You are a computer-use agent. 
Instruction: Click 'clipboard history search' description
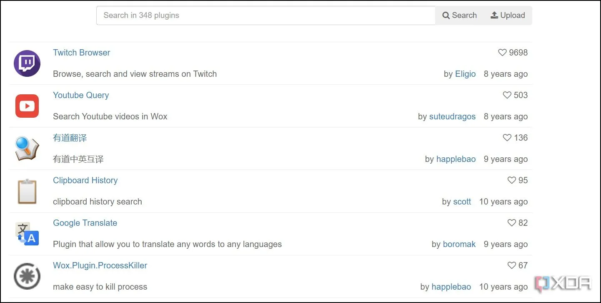click(98, 202)
